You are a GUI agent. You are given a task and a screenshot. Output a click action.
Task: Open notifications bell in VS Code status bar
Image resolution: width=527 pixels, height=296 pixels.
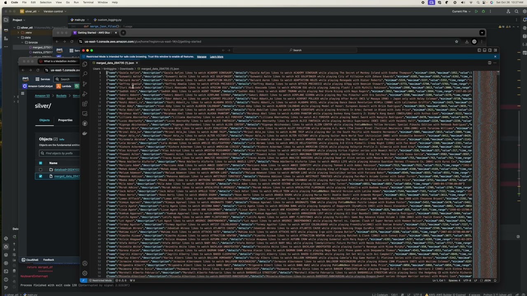pyautogui.click(x=495, y=280)
